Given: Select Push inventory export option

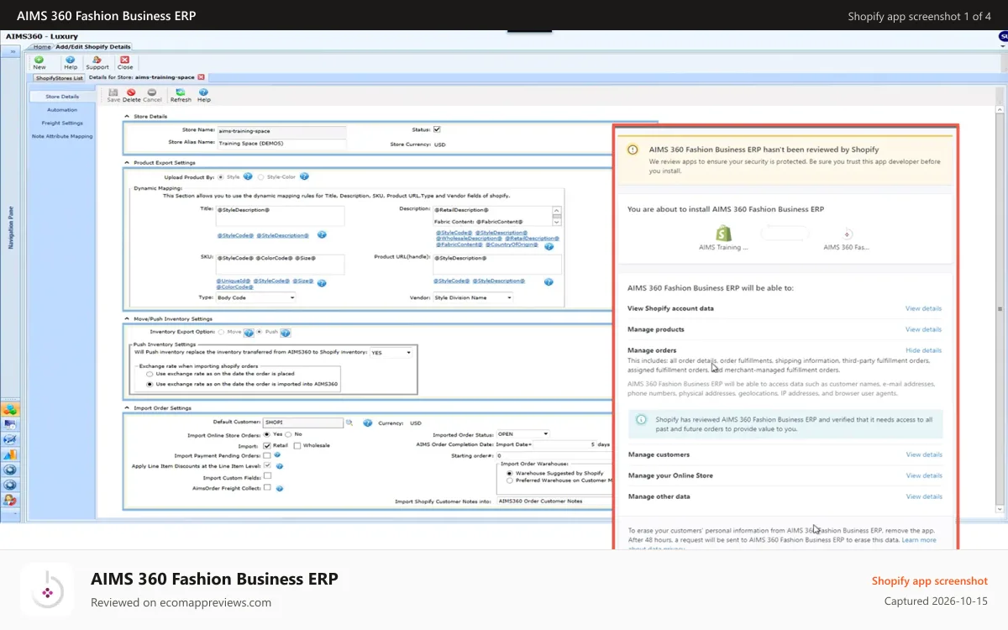Looking at the screenshot, I should pos(260,333).
